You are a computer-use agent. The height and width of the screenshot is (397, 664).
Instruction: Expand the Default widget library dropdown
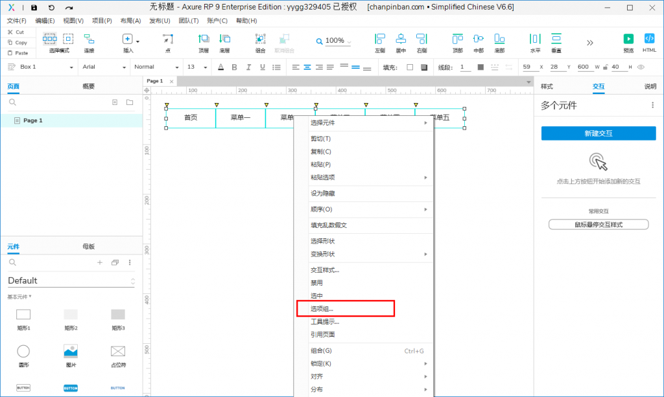71,281
